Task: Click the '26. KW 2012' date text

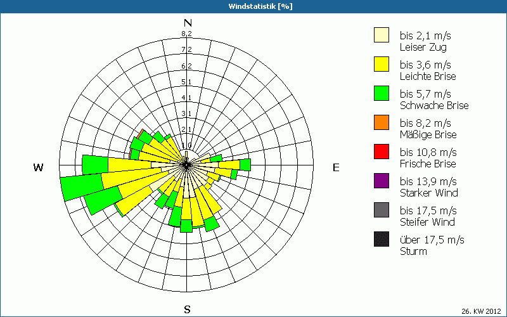Action: point(481,311)
